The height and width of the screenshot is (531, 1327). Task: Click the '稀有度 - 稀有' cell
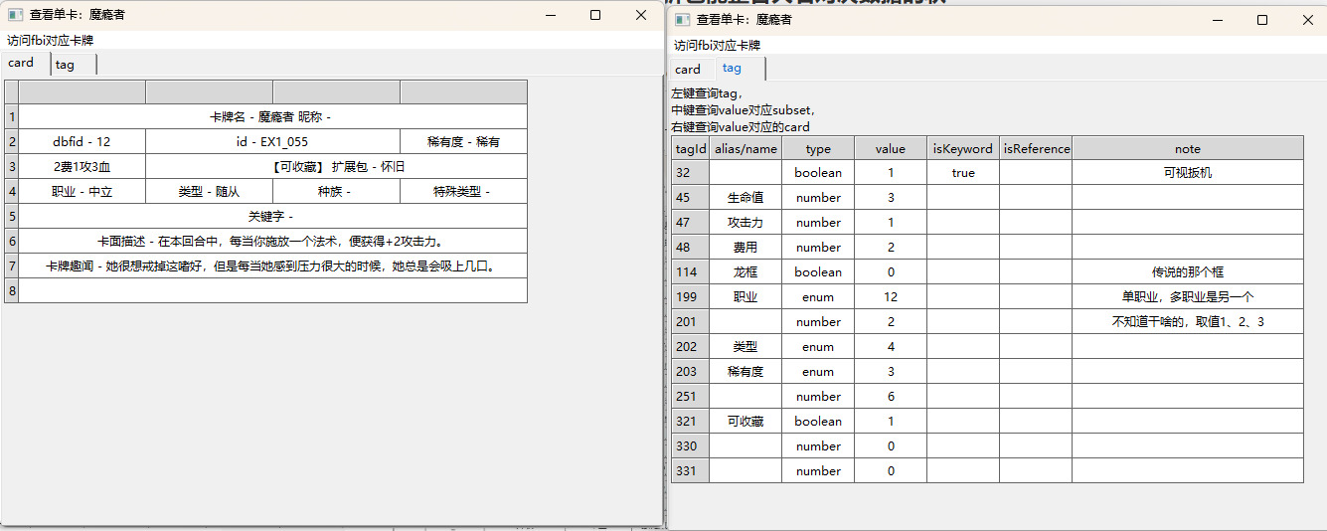[463, 142]
